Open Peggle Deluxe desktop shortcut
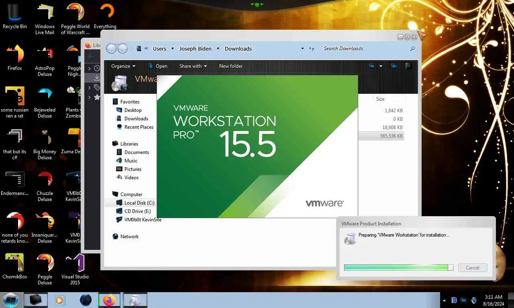The height and width of the screenshot is (308, 514). pyautogui.click(x=45, y=269)
